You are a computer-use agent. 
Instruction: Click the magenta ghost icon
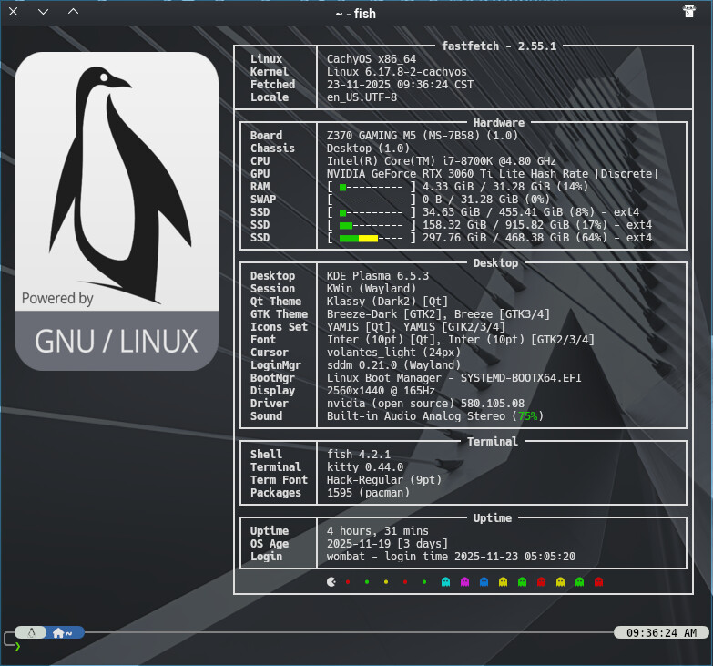click(x=464, y=581)
